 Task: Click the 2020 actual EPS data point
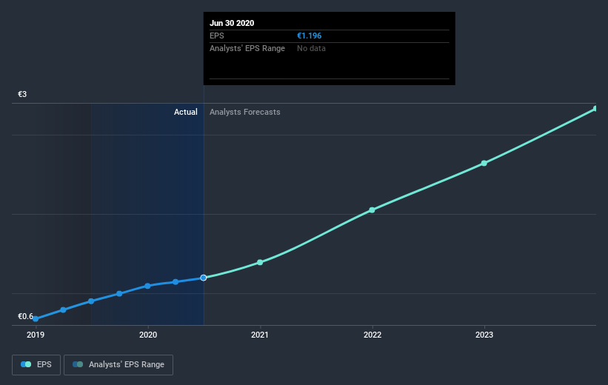147,286
